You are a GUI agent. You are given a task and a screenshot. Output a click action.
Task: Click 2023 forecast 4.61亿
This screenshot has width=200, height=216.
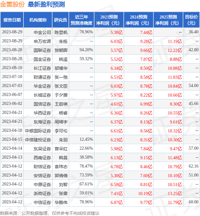(117, 104)
